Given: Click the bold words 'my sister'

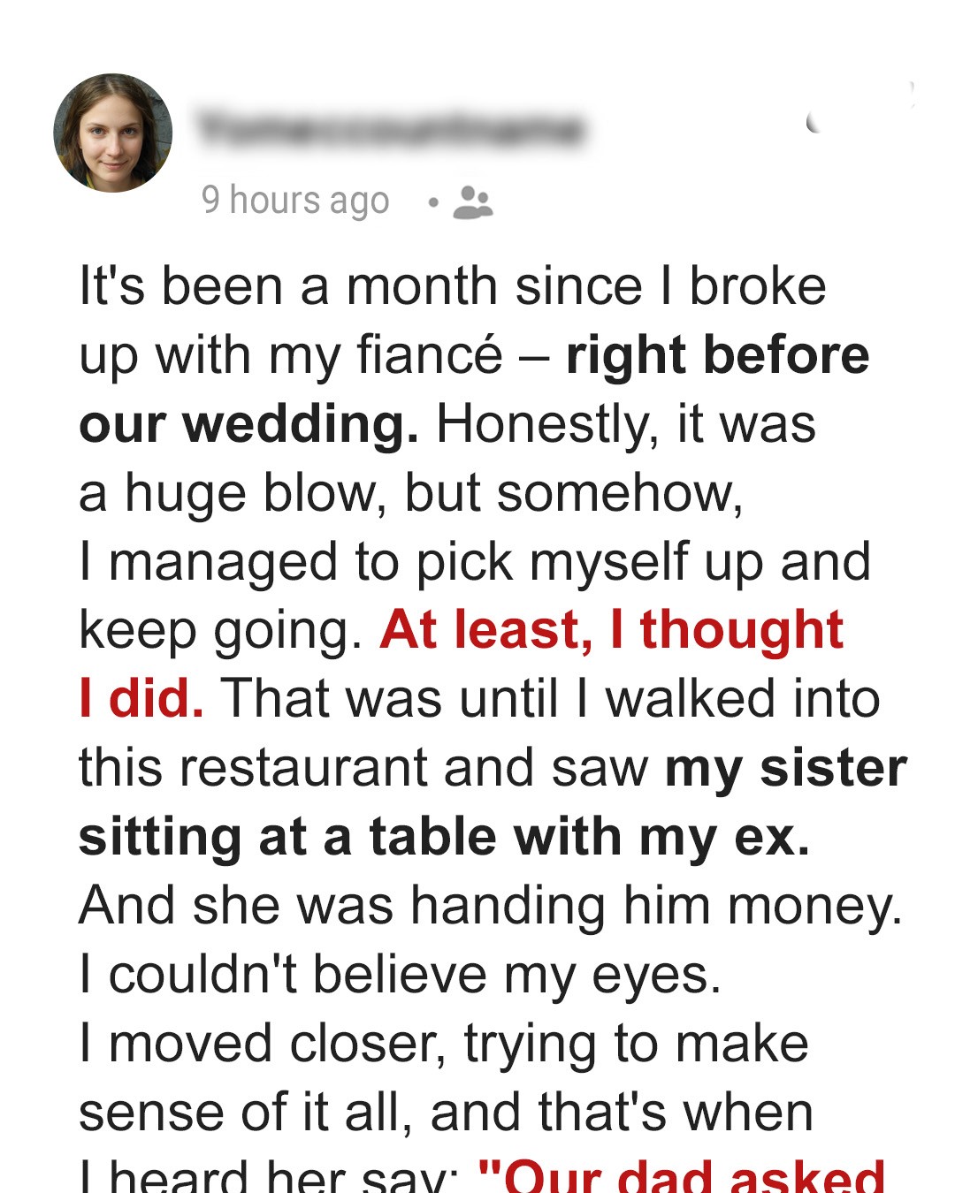Looking at the screenshot, I should point(785,768).
